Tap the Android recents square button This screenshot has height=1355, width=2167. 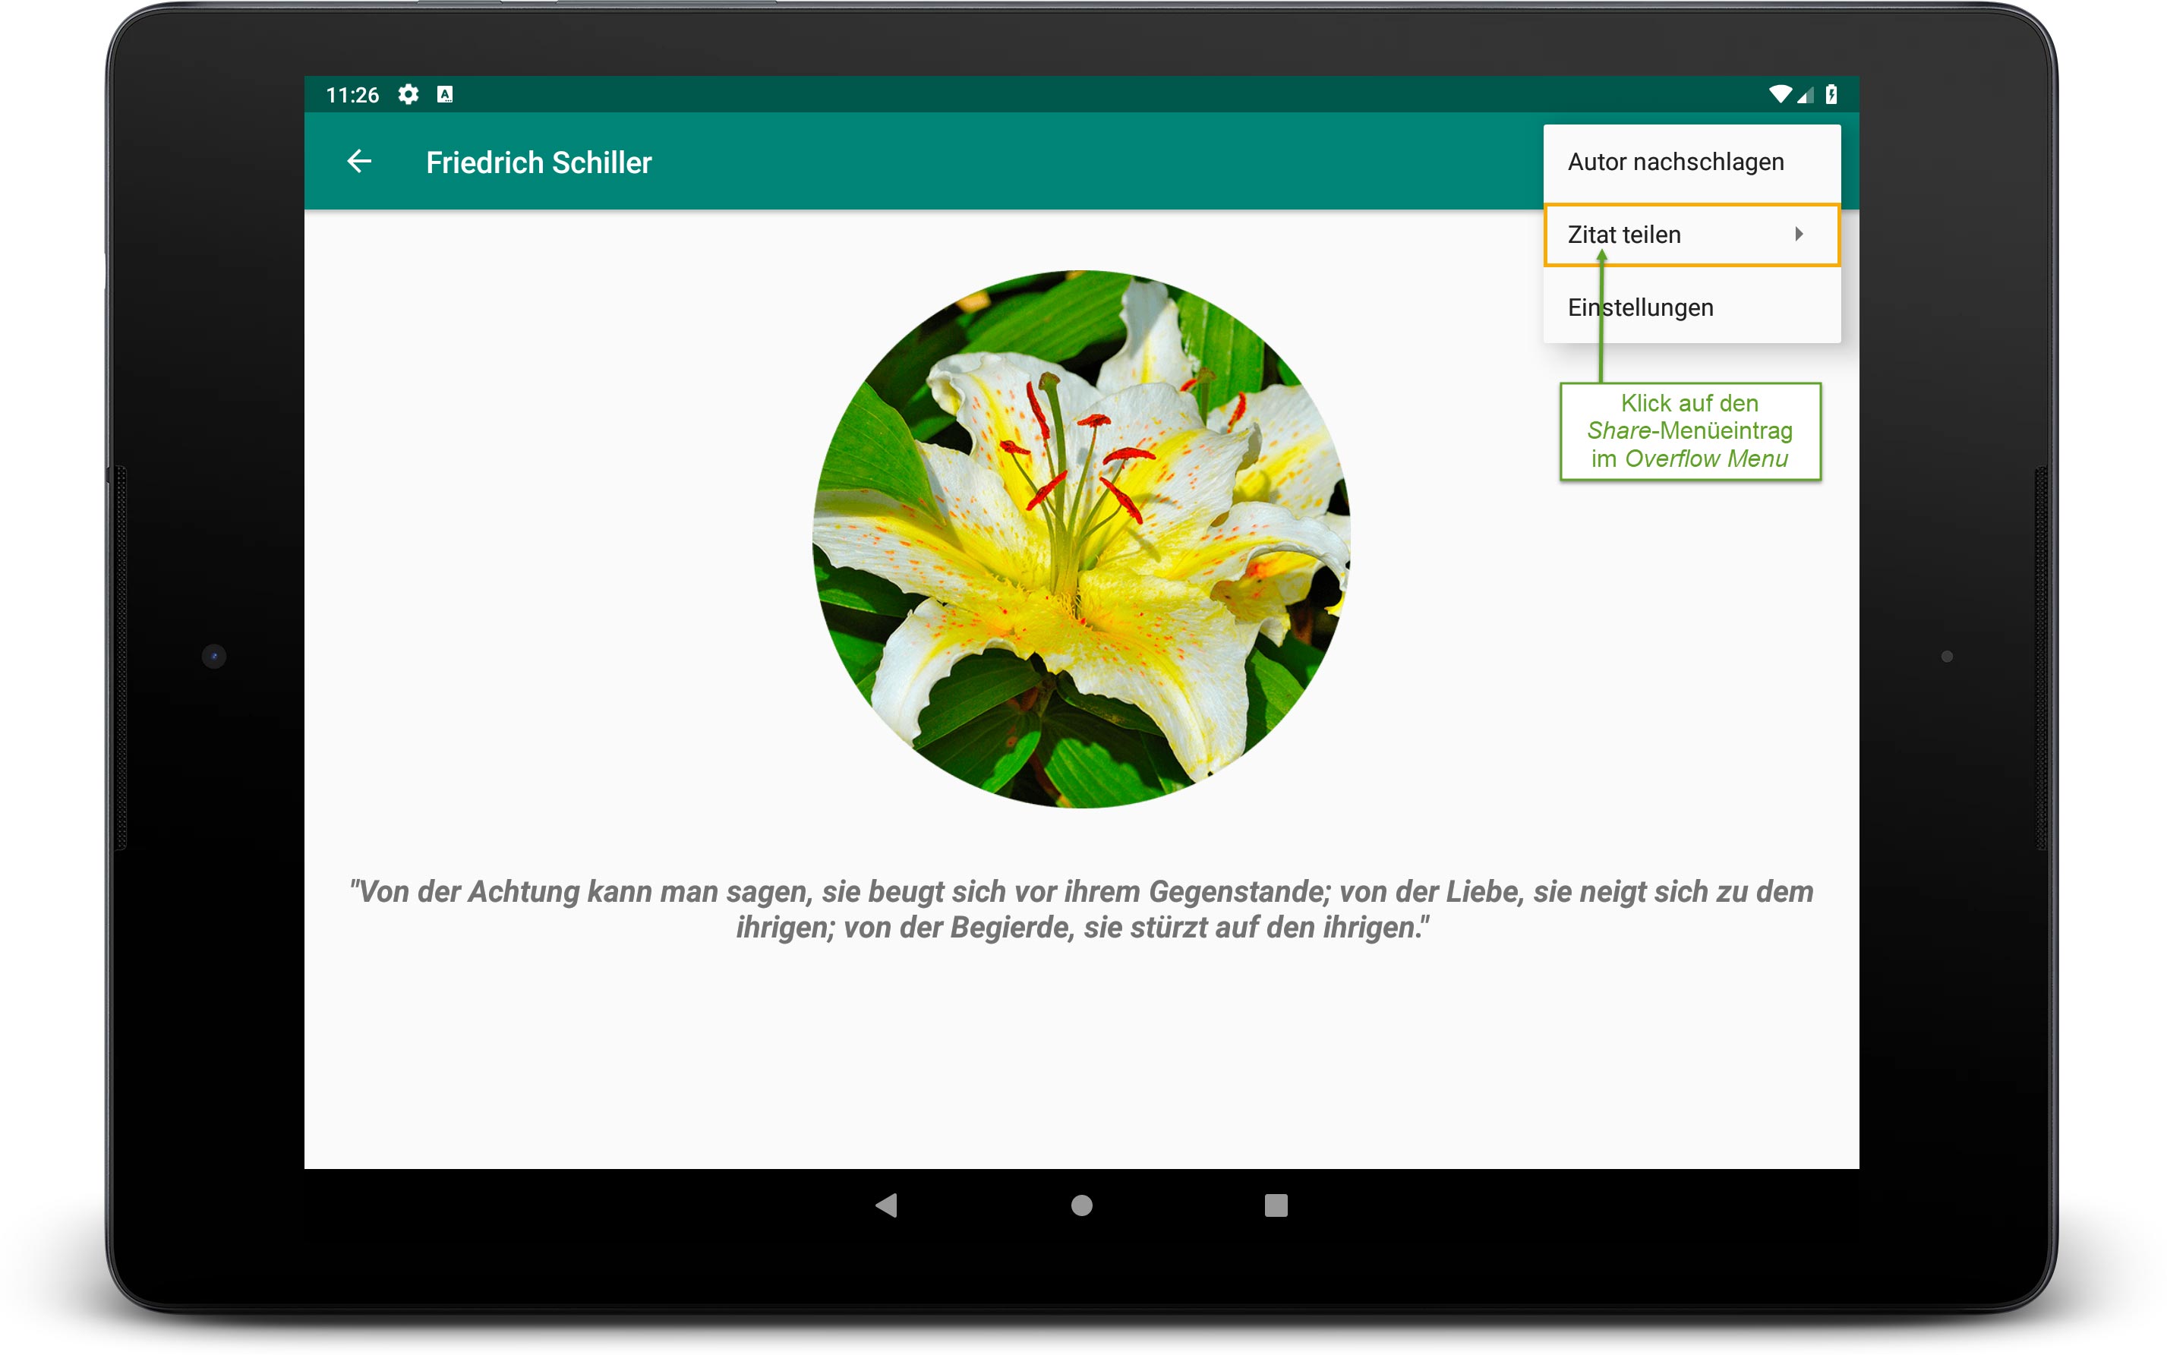pos(1276,1205)
